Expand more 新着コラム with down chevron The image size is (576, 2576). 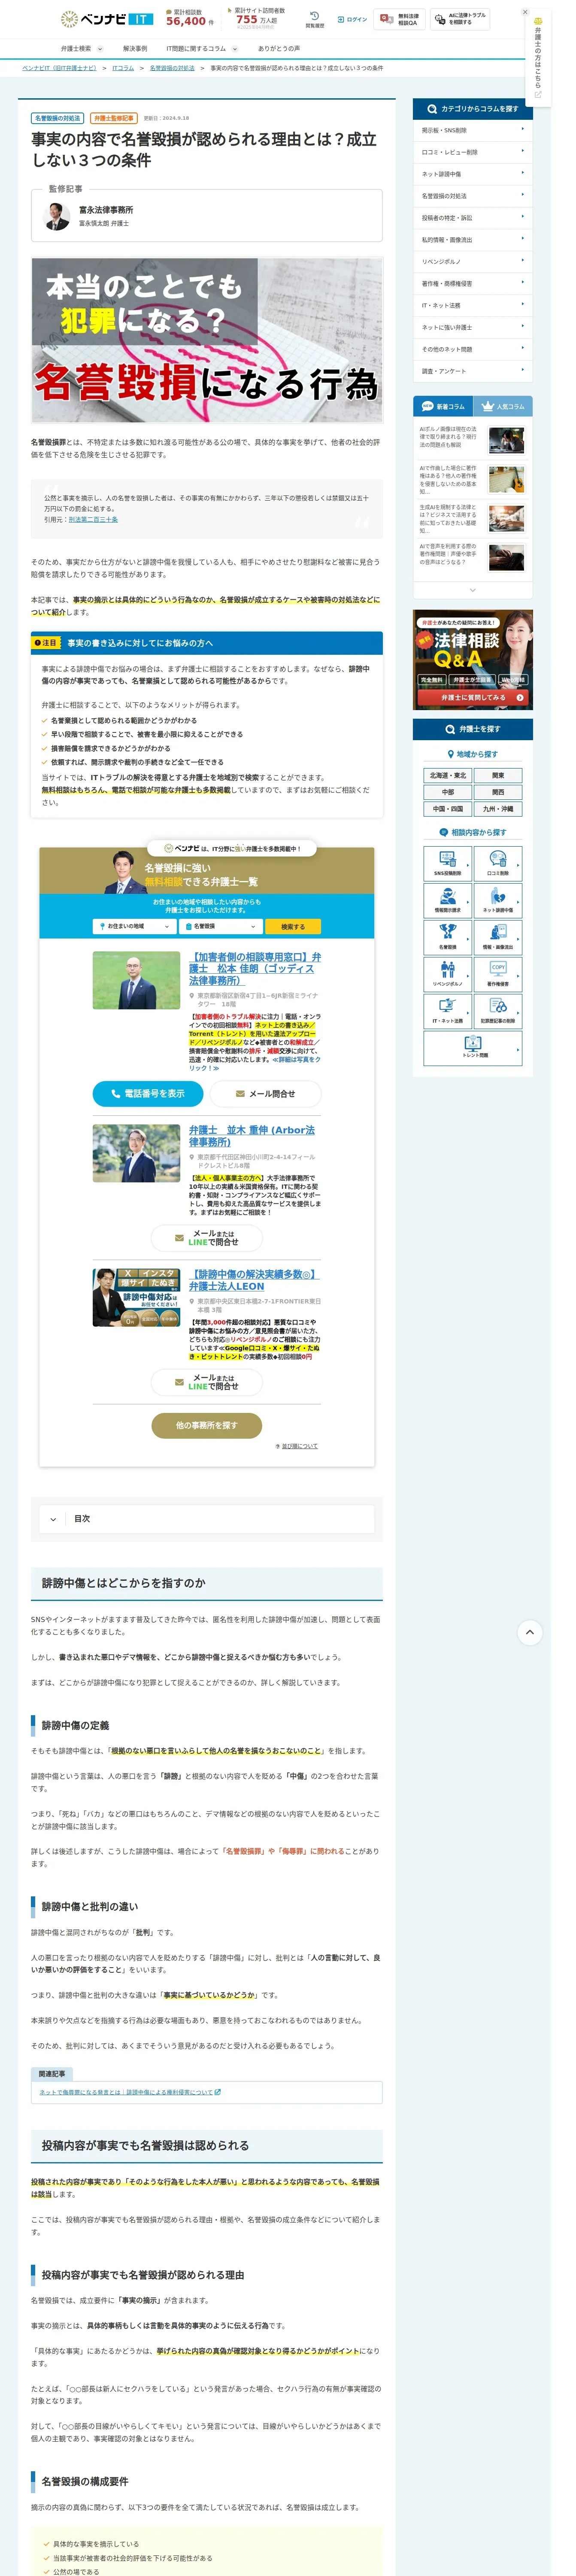coord(473,589)
